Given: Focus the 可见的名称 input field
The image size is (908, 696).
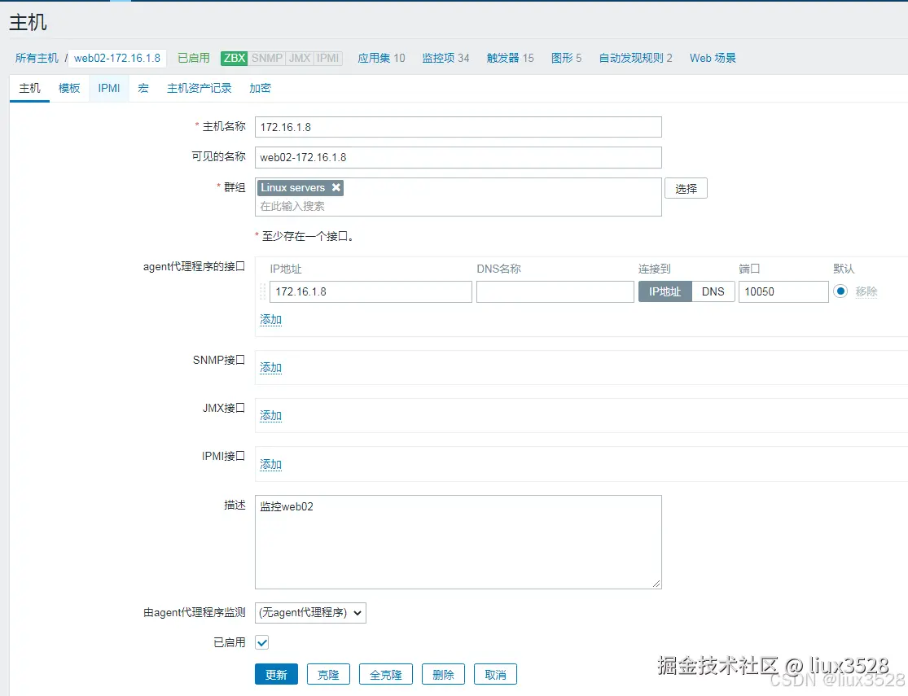Looking at the screenshot, I should pyautogui.click(x=458, y=157).
